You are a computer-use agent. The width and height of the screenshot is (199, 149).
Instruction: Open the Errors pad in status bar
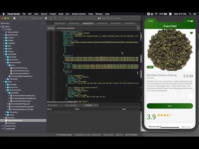[x=119, y=135]
